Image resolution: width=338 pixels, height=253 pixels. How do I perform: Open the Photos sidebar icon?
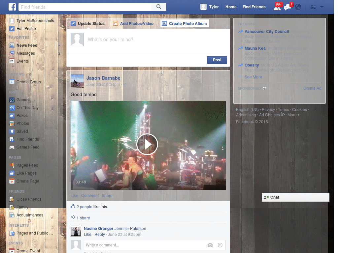12,124
